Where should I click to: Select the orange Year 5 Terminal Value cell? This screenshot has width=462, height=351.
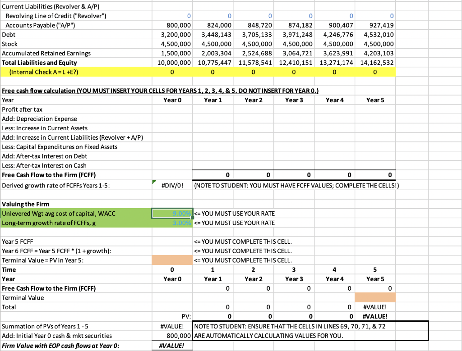(x=375, y=297)
